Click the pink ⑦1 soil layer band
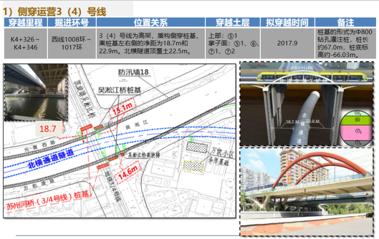The width and height of the screenshot is (379, 239). point(355,131)
